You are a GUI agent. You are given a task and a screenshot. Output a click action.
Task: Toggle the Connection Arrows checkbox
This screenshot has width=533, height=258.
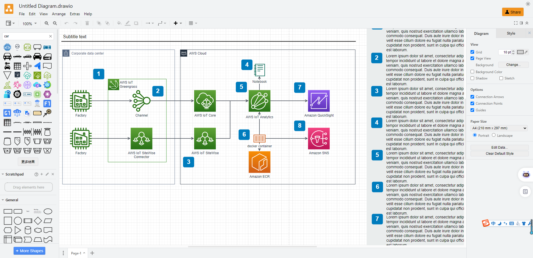(472, 97)
